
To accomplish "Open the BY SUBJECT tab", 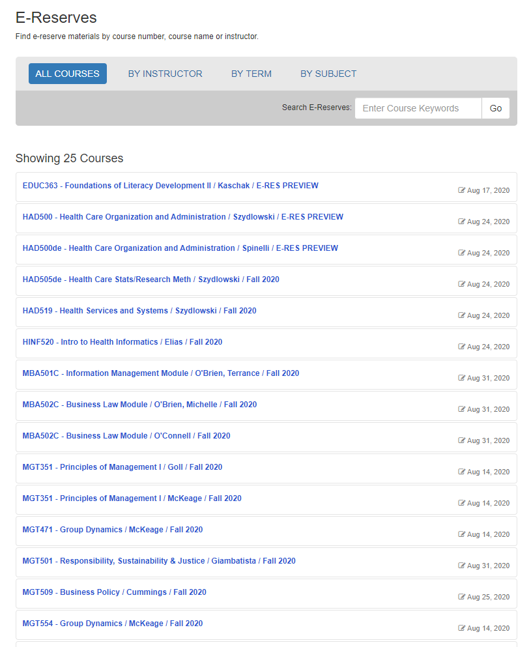I will pos(328,73).
